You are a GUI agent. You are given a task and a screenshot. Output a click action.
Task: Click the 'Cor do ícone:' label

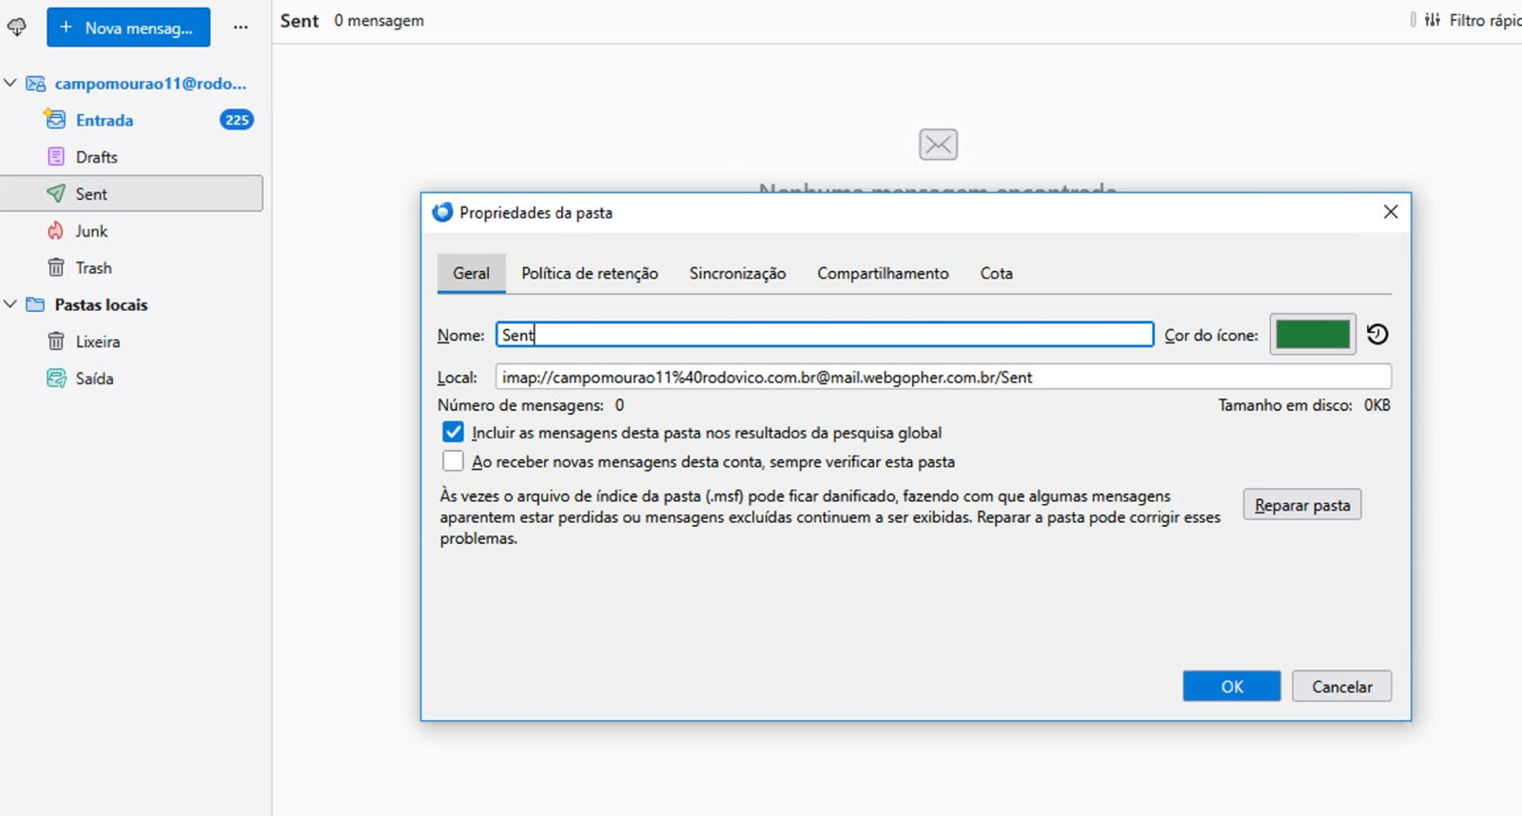[x=1211, y=336]
